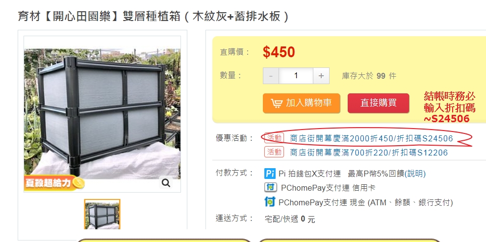Select the product thumbnail below main image
486x242 pixels.
(102, 214)
